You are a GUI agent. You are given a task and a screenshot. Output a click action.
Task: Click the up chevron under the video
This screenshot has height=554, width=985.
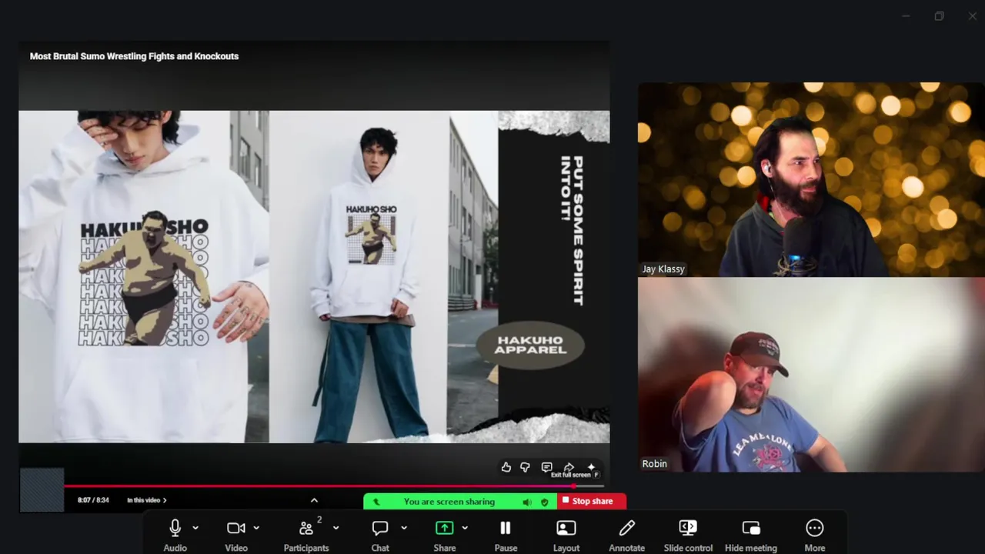(x=314, y=500)
